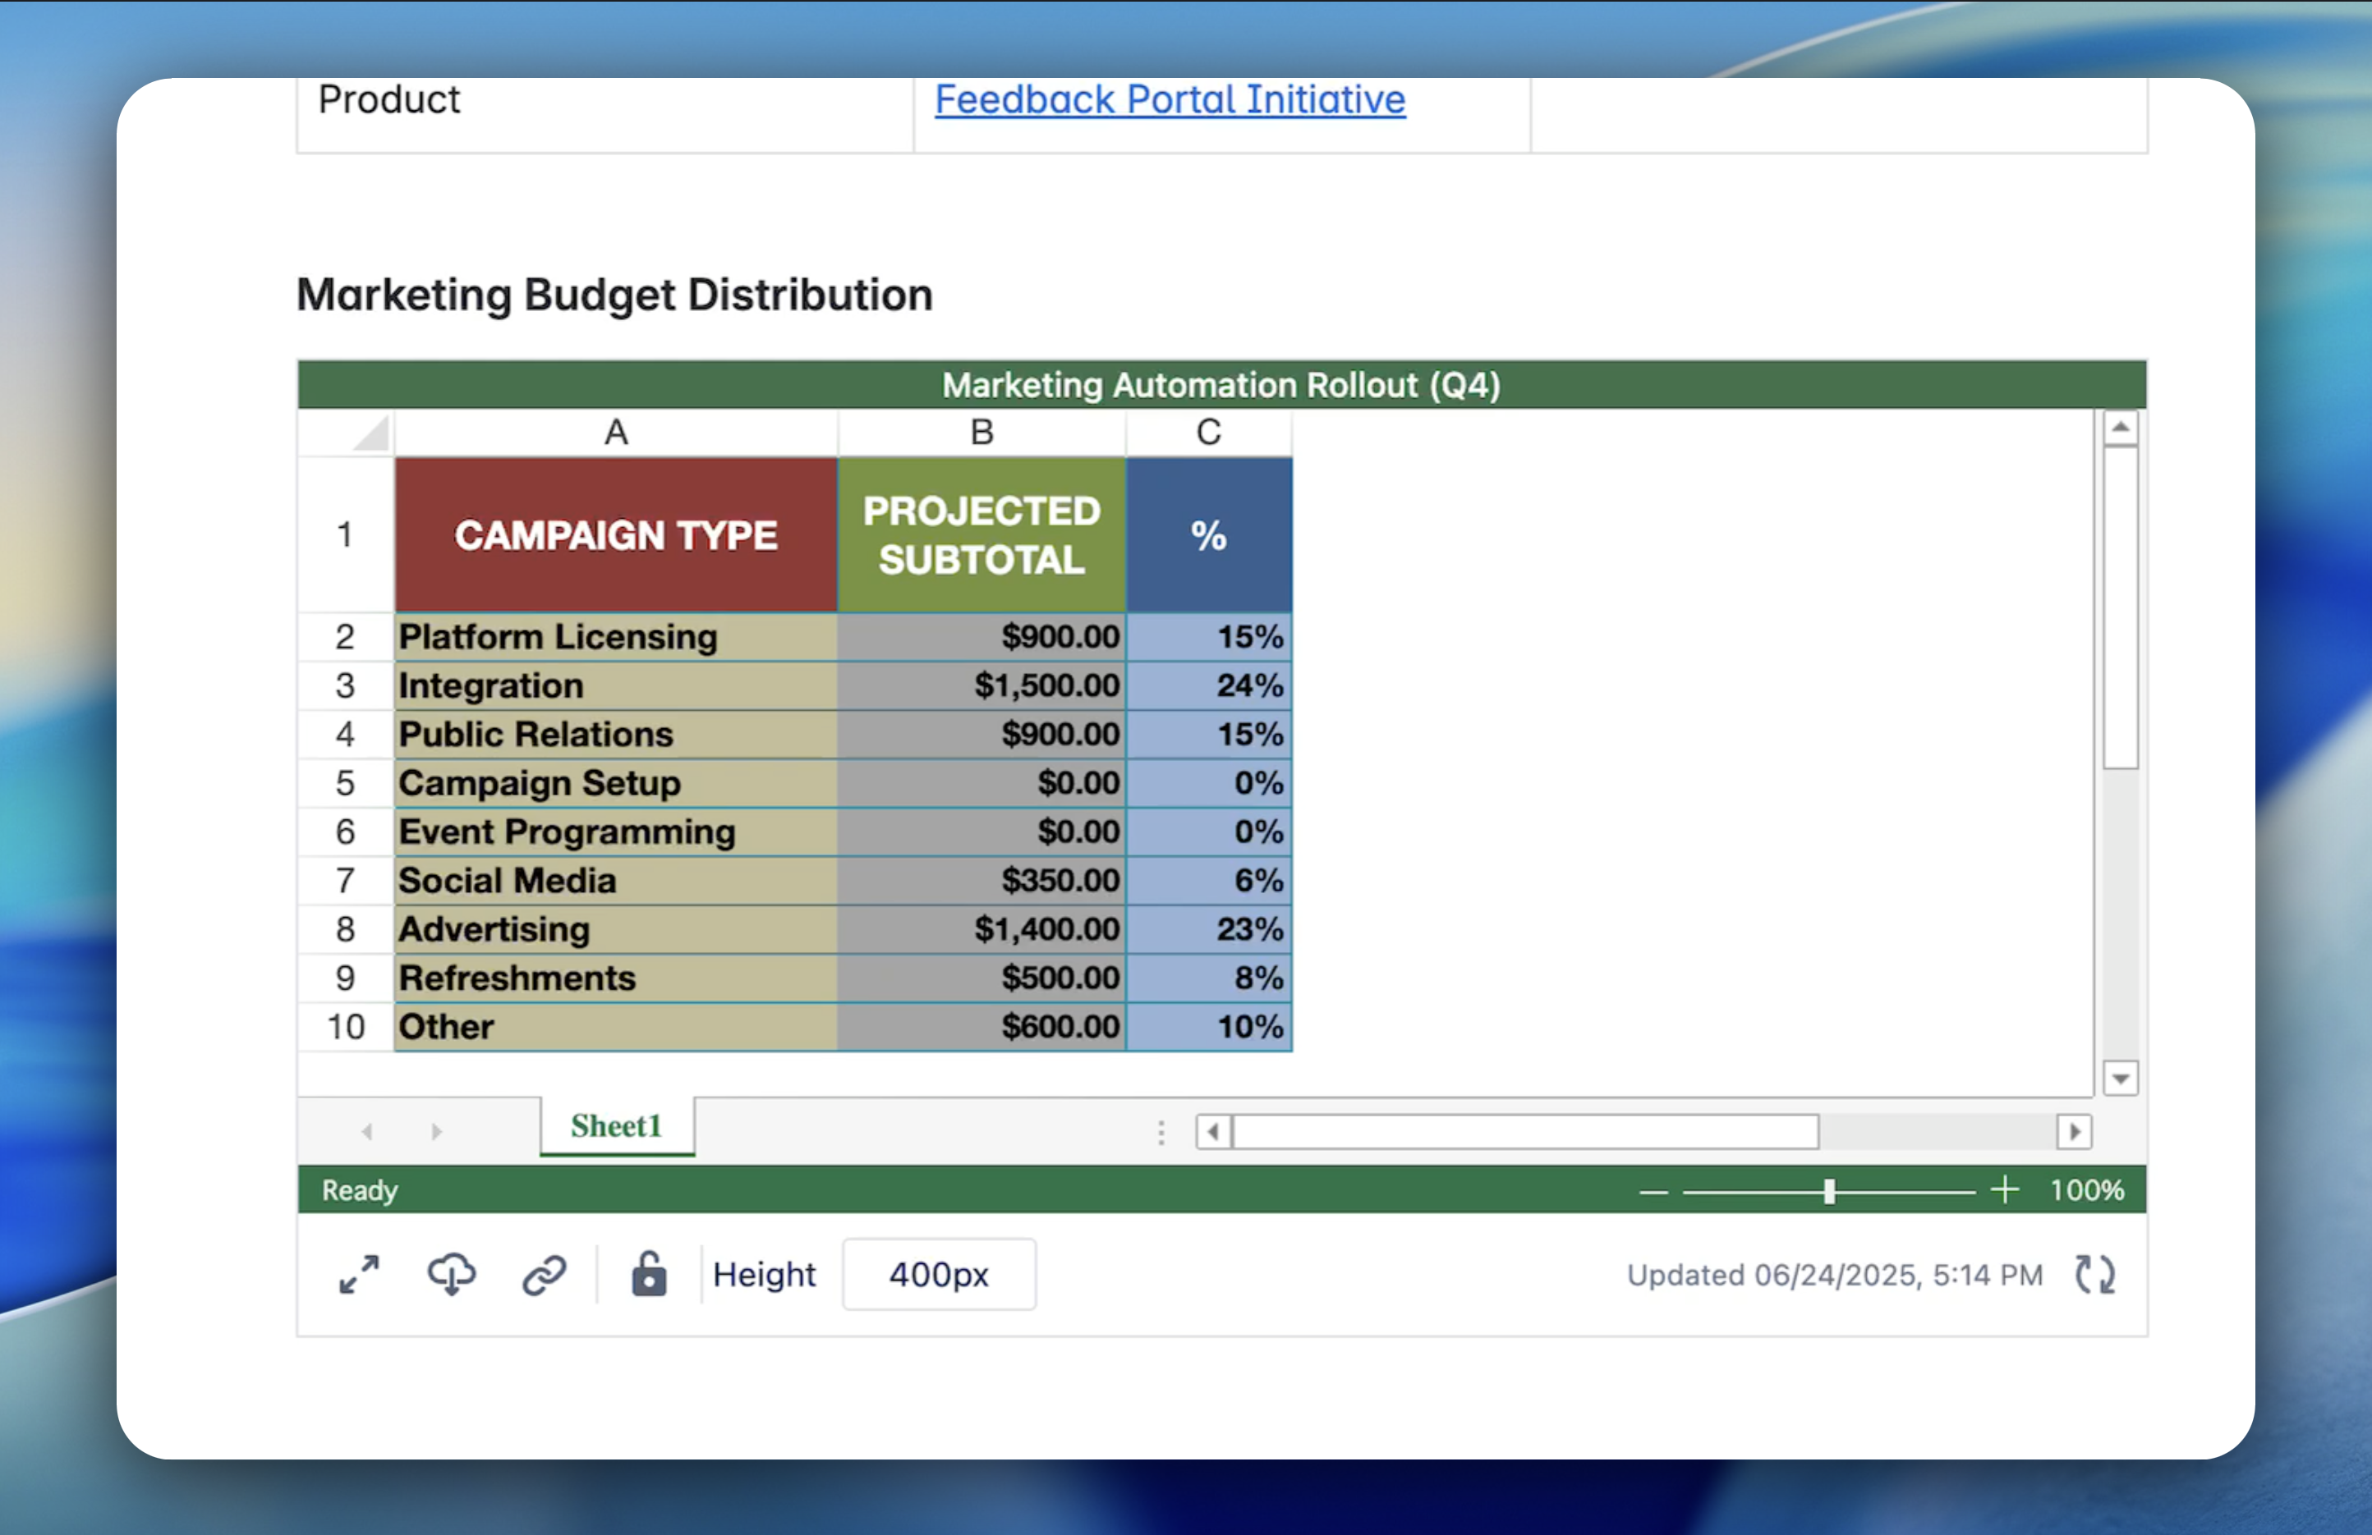The image size is (2372, 1535).
Task: Click the zoom in plus icon
Action: (x=2004, y=1189)
